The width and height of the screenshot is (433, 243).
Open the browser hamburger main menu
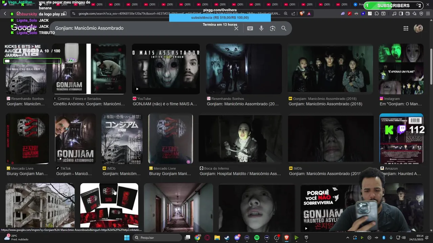pyautogui.click(x=428, y=13)
